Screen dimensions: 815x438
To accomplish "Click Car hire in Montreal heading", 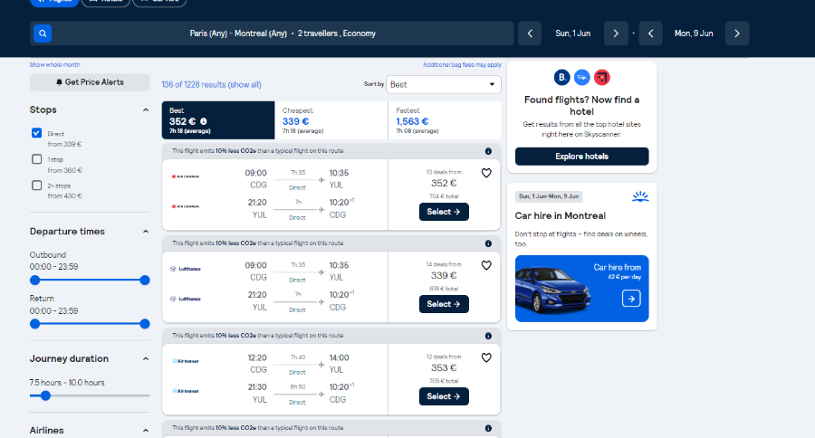I will [561, 215].
